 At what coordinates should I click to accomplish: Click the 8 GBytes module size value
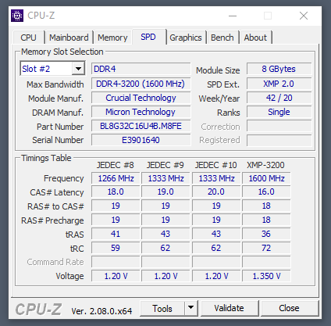tap(279, 69)
